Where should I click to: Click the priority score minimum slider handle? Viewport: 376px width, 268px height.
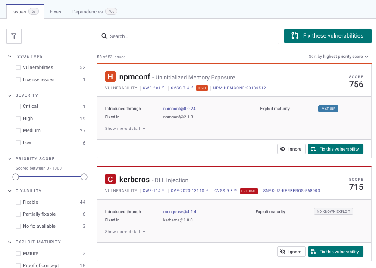[x=16, y=177]
